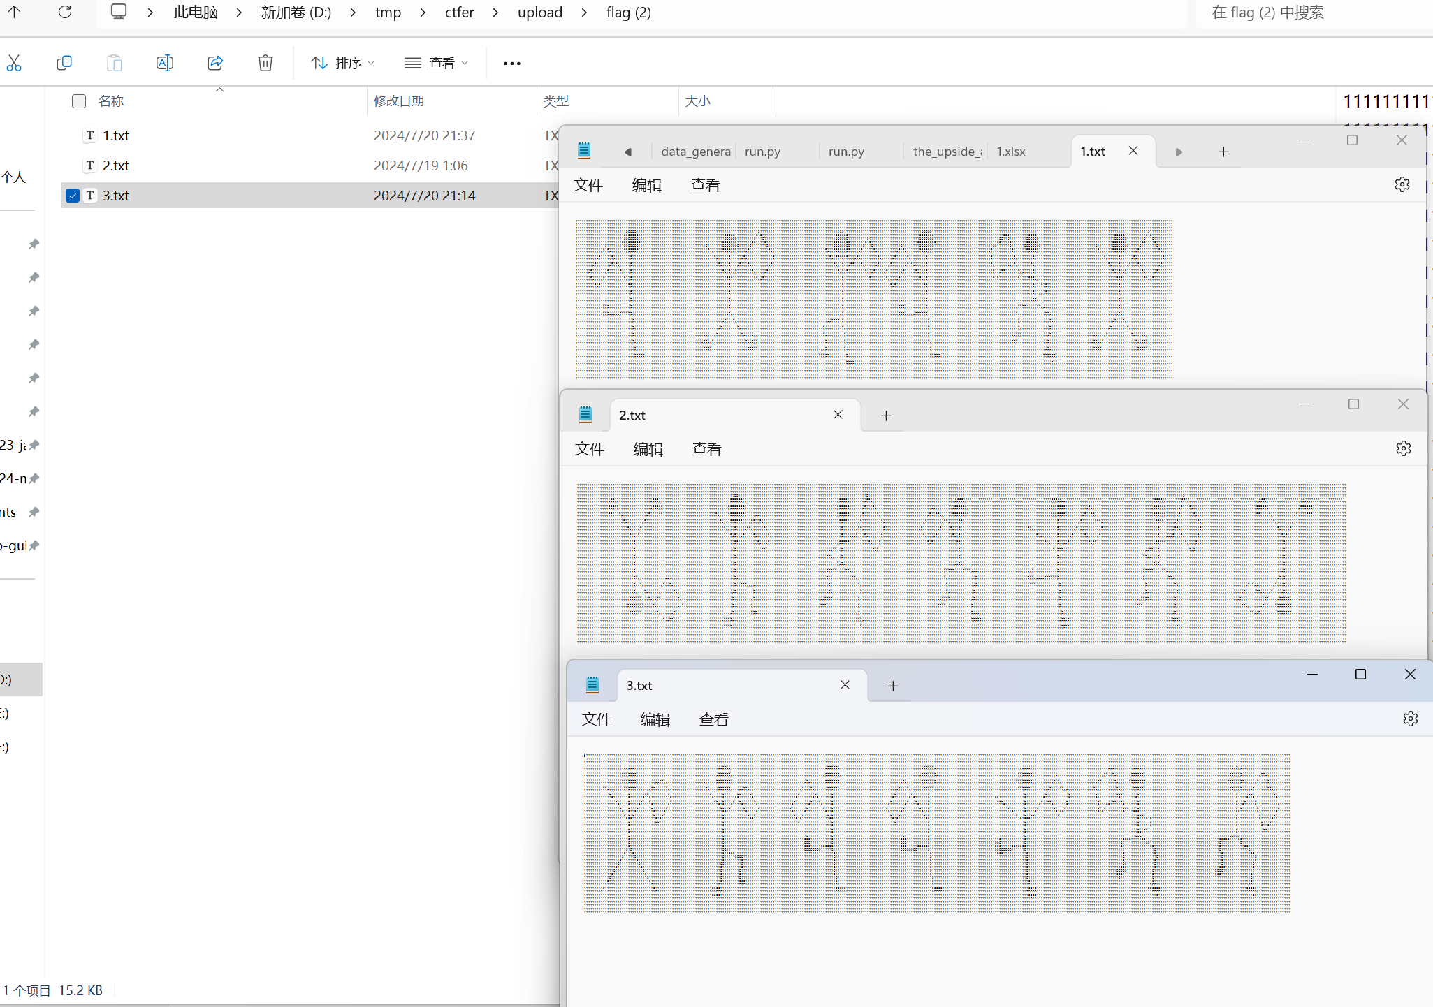Switch to the the_upside_ tab in Notepad
The image size is (1433, 1007).
(947, 152)
